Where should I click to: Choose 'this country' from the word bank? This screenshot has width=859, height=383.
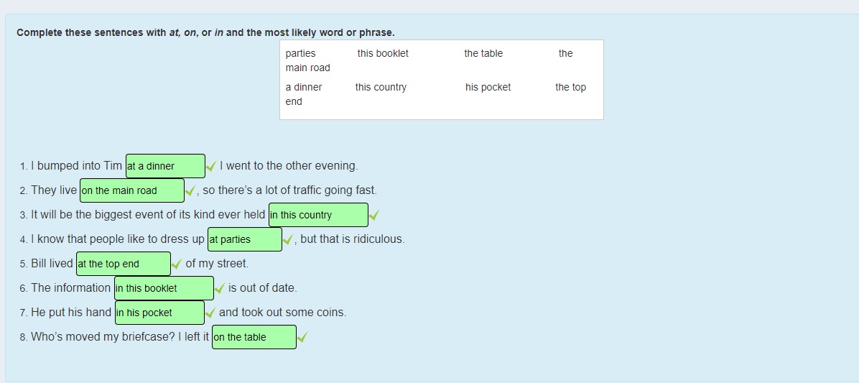coord(381,87)
